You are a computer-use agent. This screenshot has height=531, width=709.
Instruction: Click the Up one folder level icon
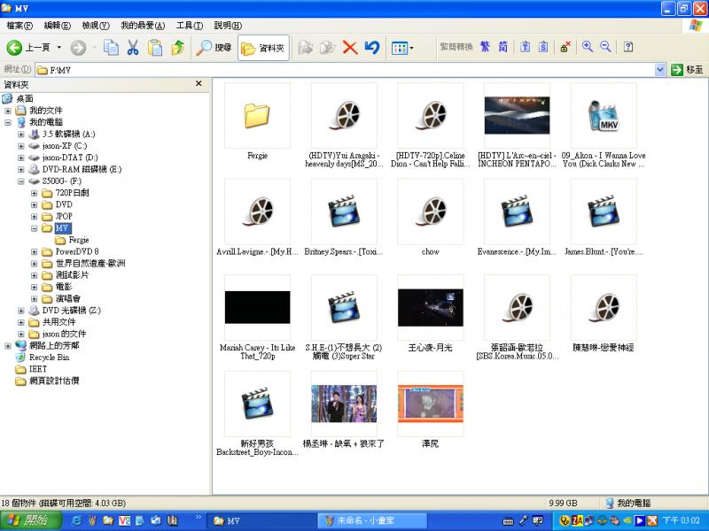tap(178, 47)
